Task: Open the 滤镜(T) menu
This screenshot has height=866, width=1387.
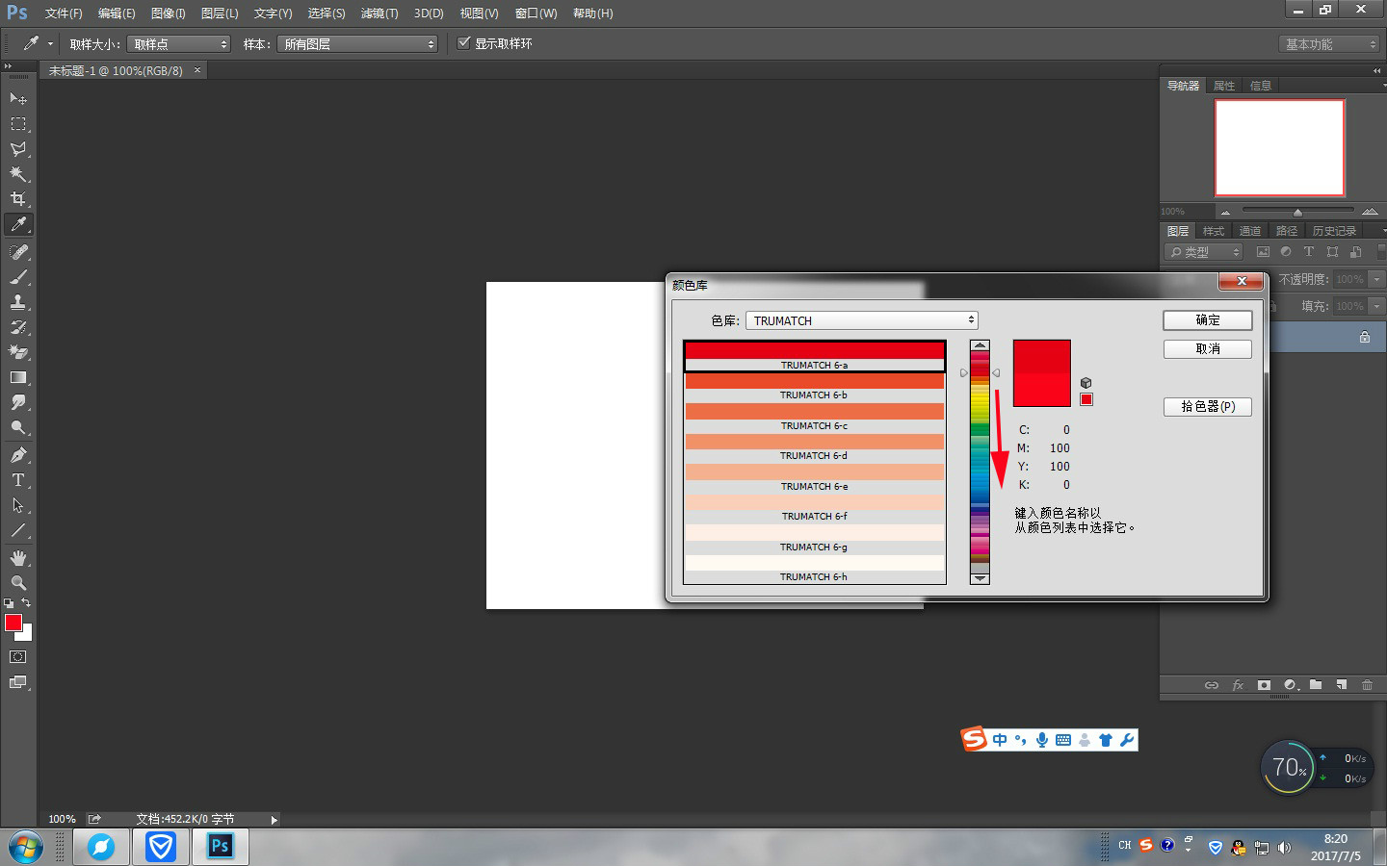Action: (x=379, y=13)
